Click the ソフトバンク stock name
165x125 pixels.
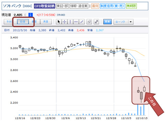[x=12, y=6]
